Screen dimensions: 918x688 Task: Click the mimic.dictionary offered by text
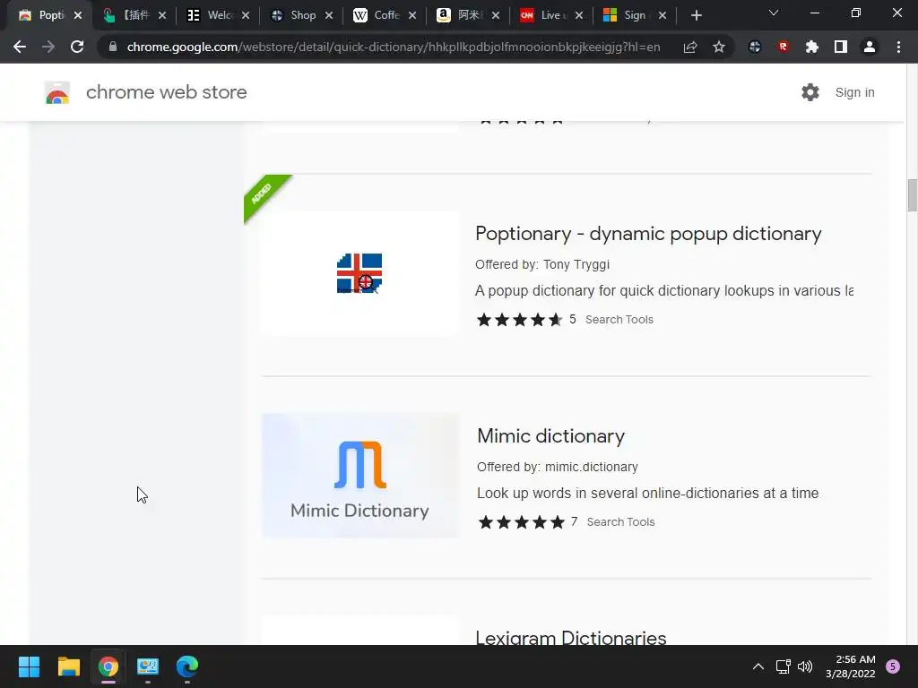pos(592,467)
